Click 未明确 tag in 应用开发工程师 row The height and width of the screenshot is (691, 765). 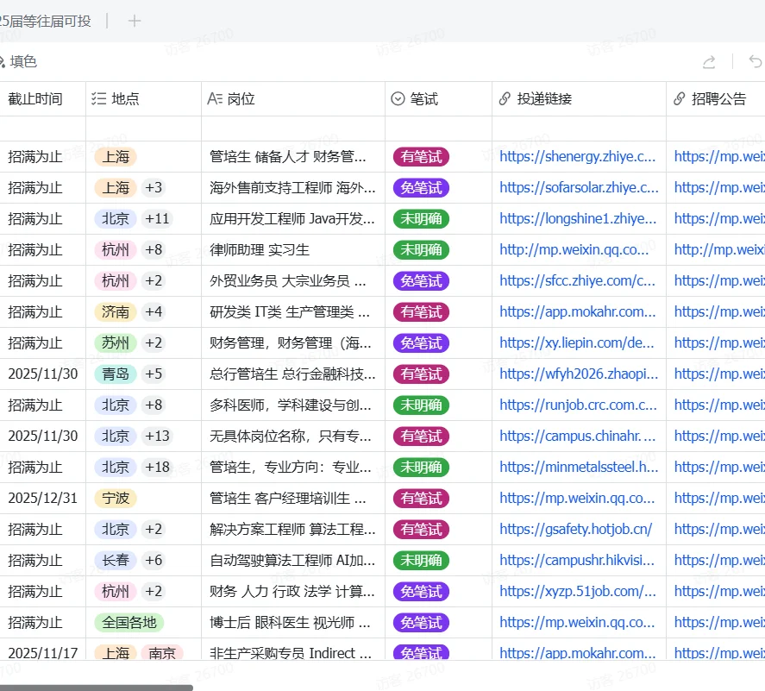(421, 218)
